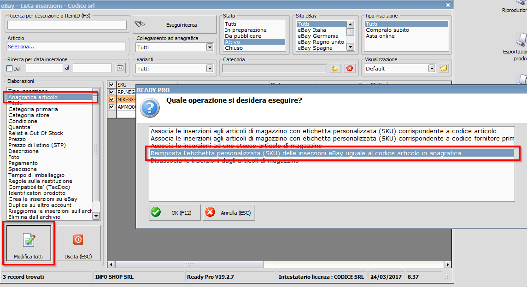The width and height of the screenshot is (527, 287).
Task: Click the Seleziona... article link
Action: (21, 47)
